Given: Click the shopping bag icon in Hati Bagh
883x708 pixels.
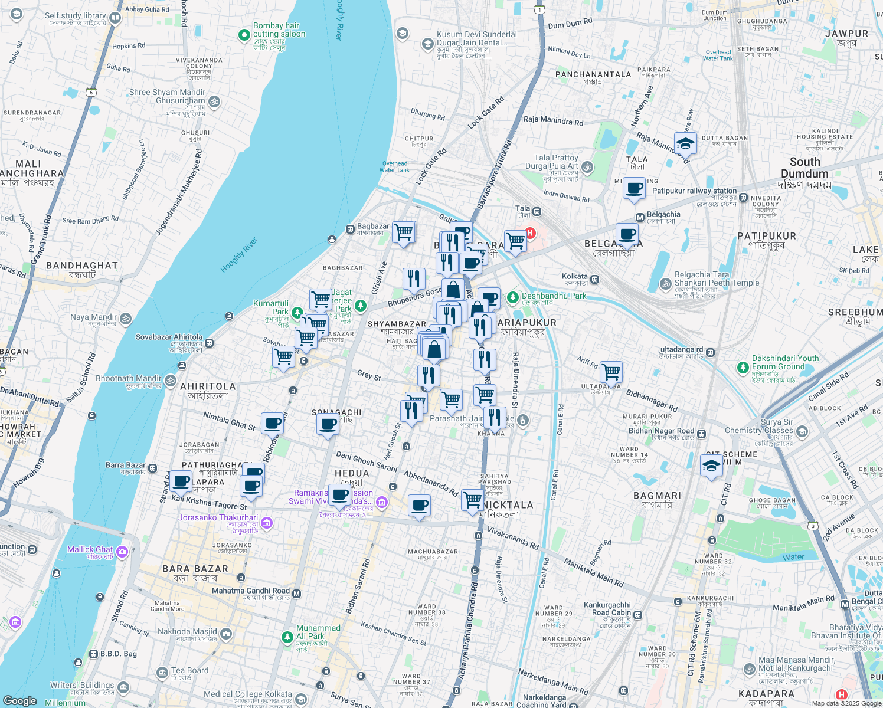Looking at the screenshot, I should coord(435,348).
